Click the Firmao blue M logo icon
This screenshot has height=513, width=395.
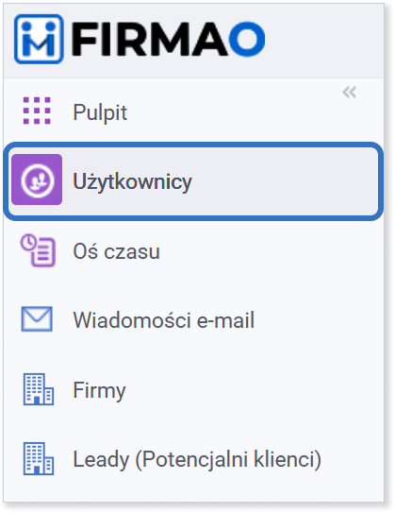[39, 39]
